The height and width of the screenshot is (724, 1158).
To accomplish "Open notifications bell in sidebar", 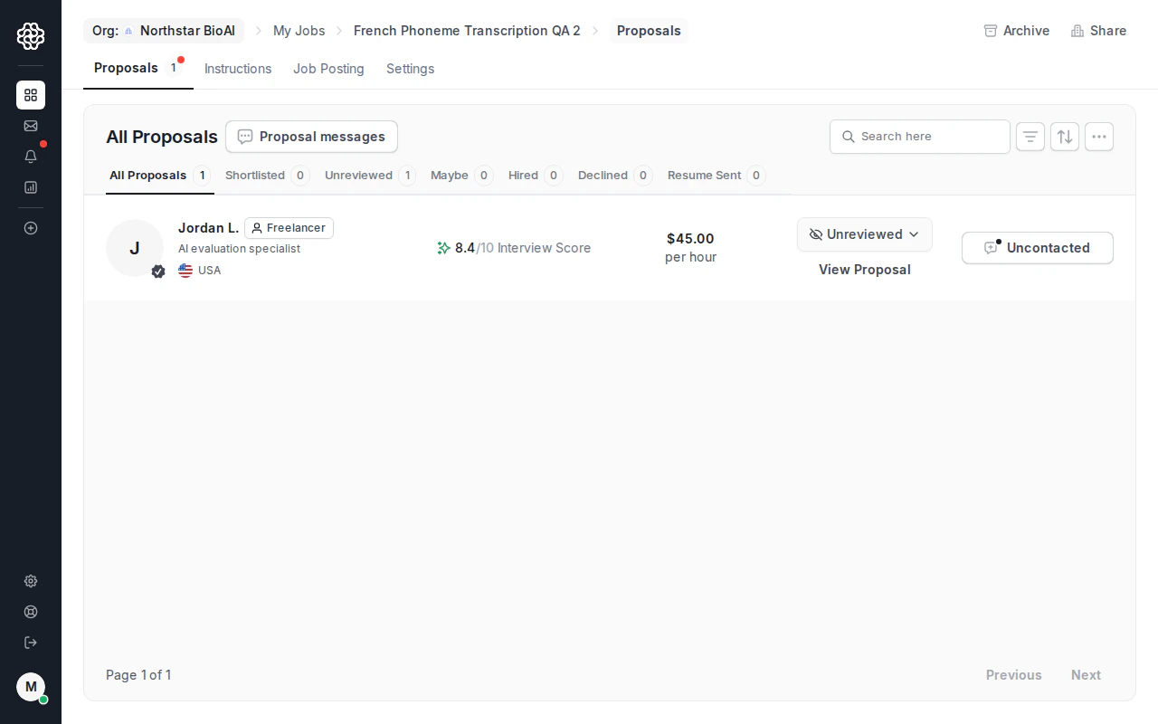I will (31, 157).
